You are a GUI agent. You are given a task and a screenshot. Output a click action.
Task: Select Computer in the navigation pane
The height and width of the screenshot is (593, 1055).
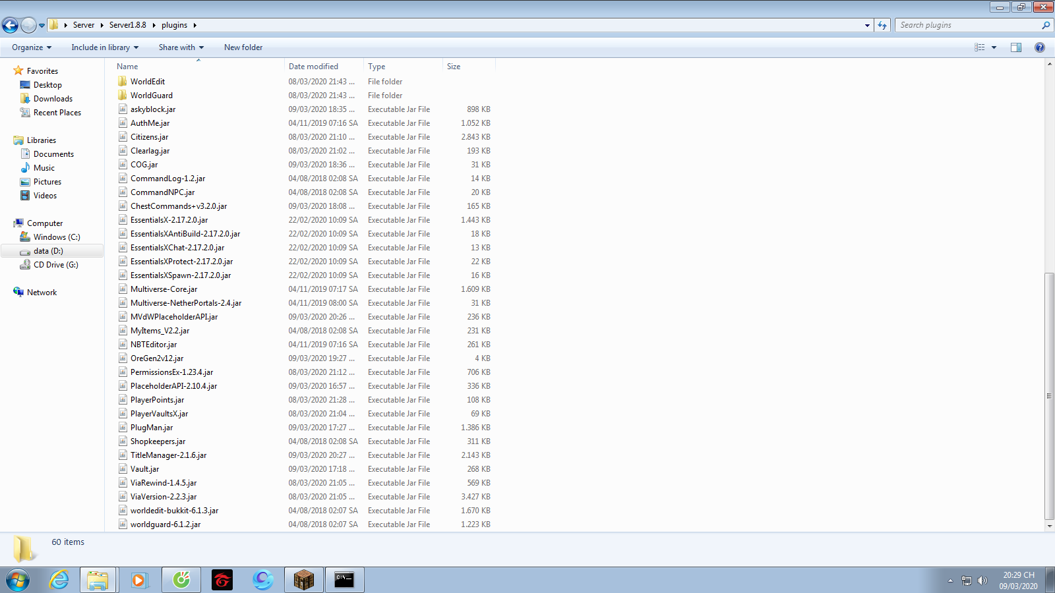click(45, 223)
